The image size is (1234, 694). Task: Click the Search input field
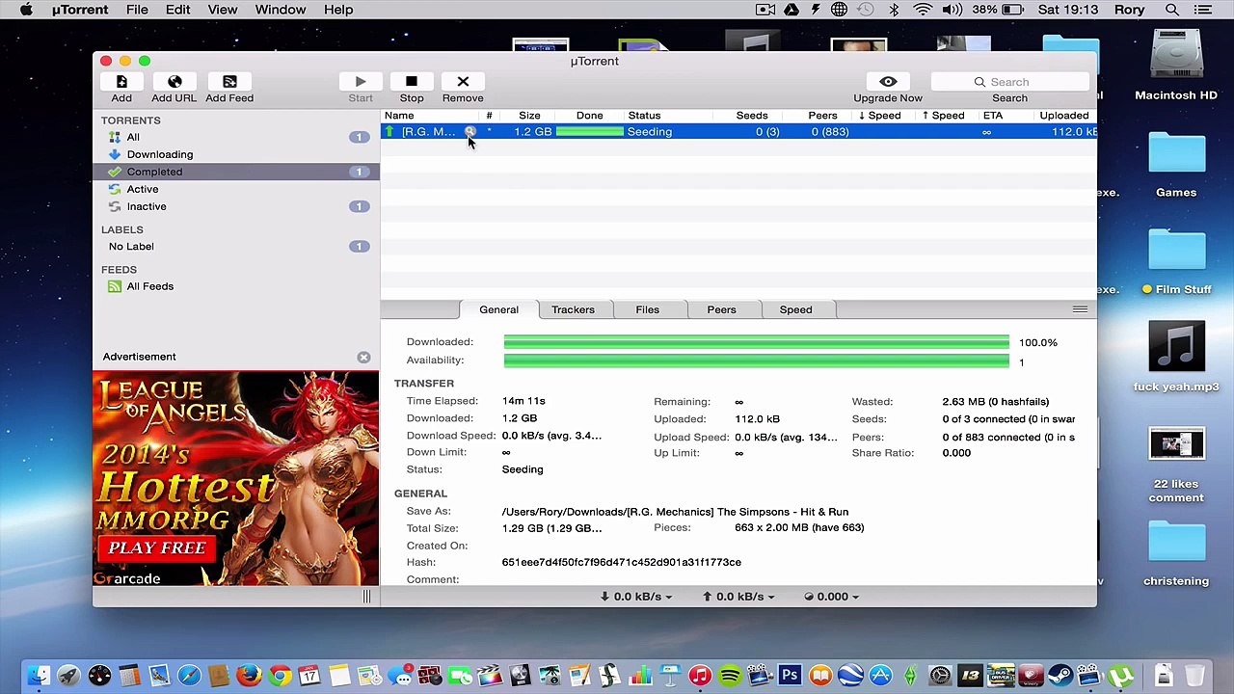(1009, 82)
